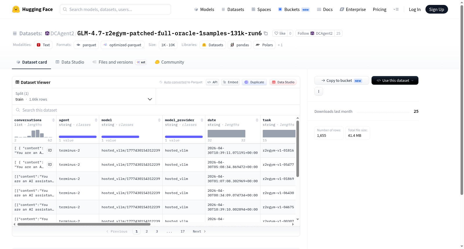Viewport: 464px width, 249px height.
Task: Select the r2egym-v1-01869 task cell
Action: [x=278, y=179]
